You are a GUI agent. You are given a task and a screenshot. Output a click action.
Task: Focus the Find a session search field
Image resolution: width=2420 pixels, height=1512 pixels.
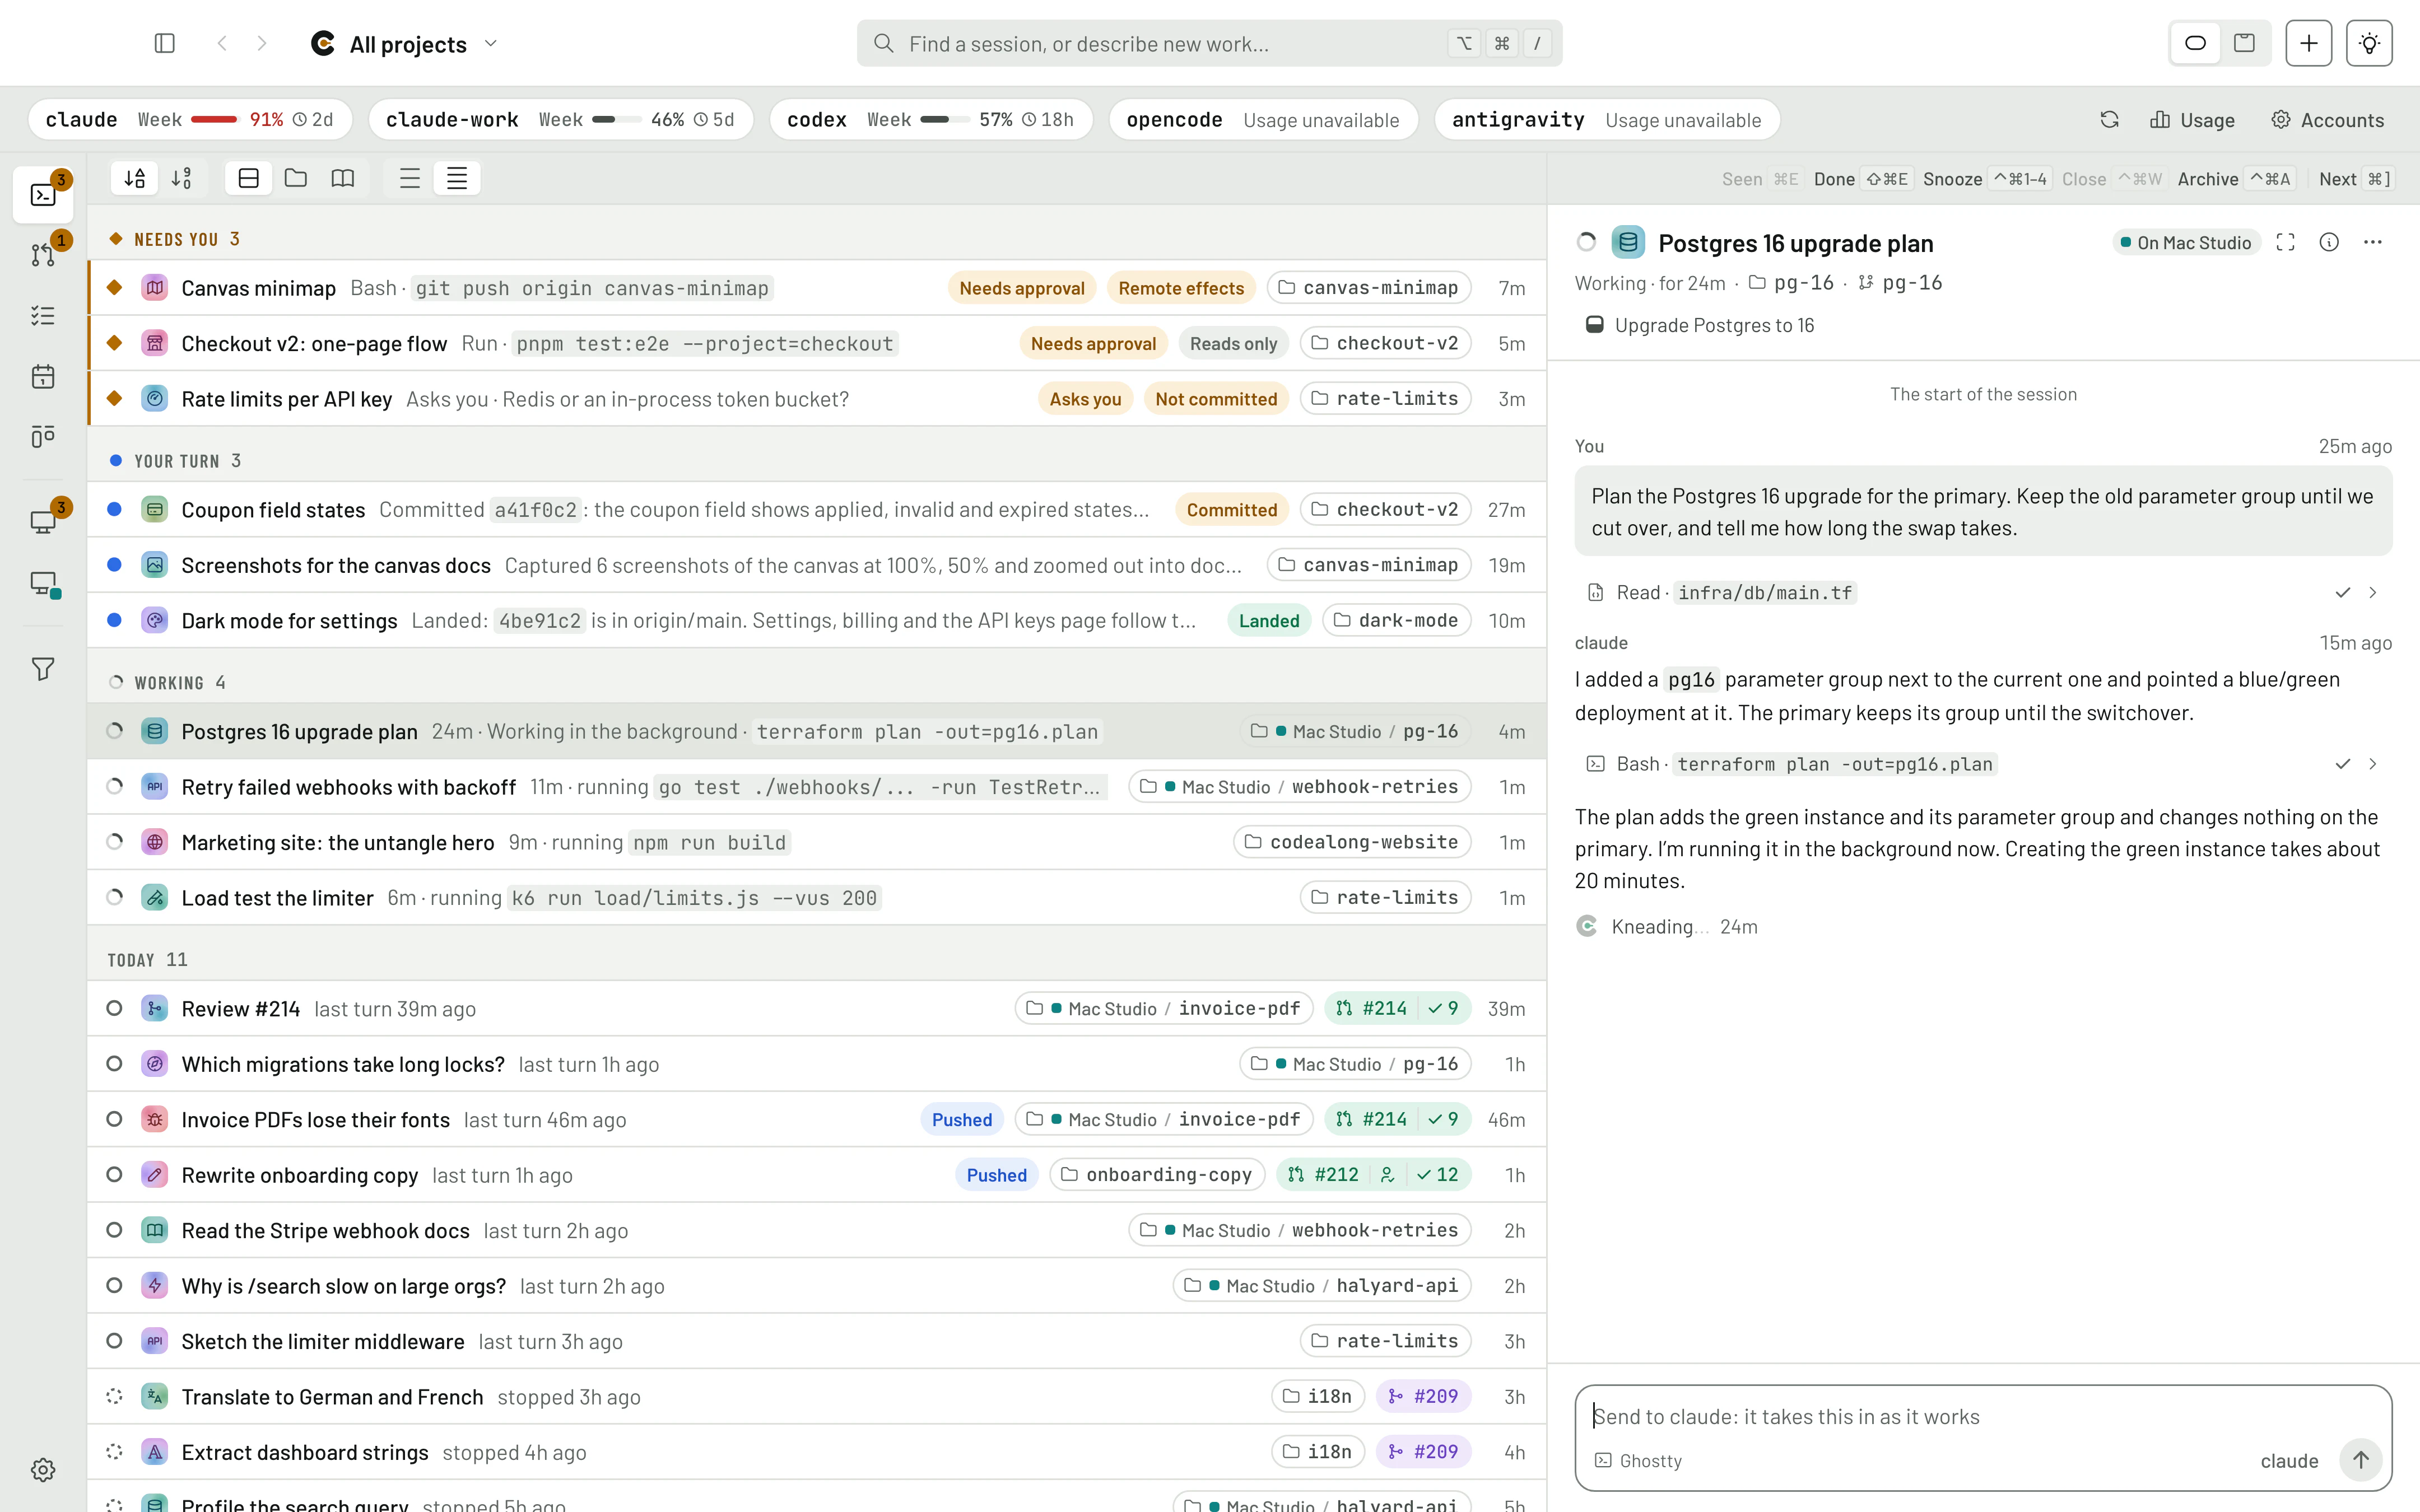coord(1209,43)
